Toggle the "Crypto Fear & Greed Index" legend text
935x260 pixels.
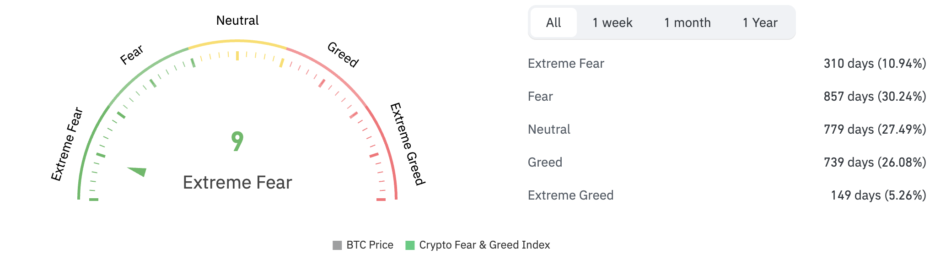coord(484,245)
